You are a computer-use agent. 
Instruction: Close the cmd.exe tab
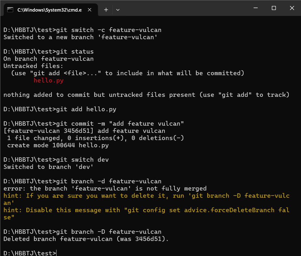(90, 10)
